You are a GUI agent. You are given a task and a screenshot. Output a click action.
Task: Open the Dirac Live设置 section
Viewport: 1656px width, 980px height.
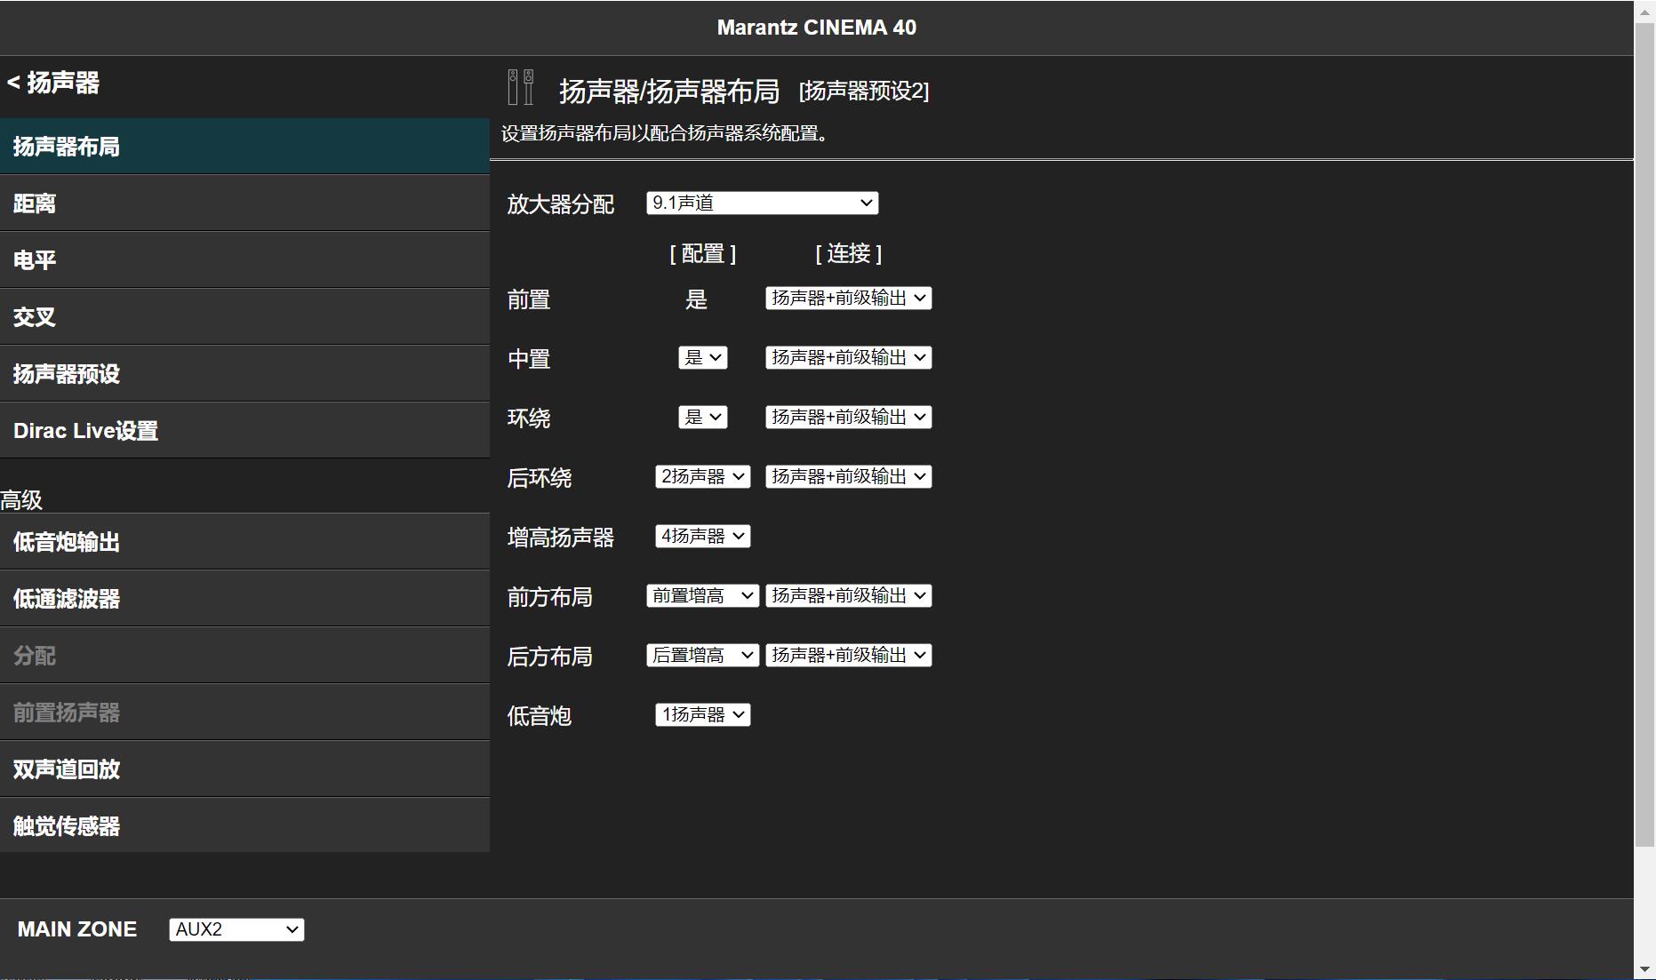click(244, 430)
